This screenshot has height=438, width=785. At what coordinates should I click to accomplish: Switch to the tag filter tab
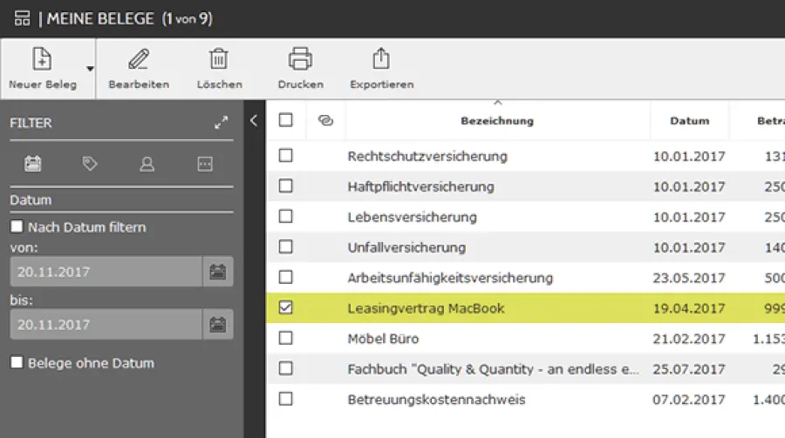coord(90,164)
